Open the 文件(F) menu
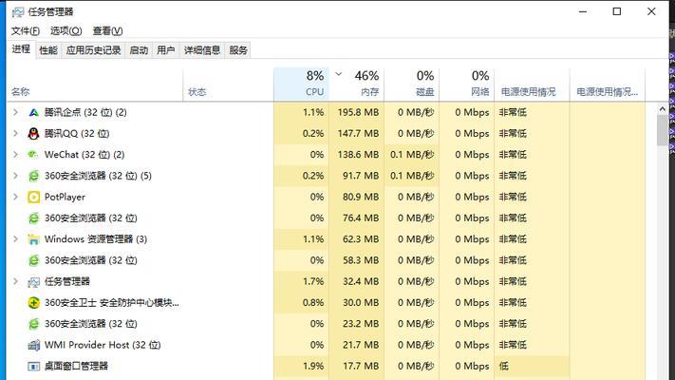The image size is (675, 380). tap(26, 31)
